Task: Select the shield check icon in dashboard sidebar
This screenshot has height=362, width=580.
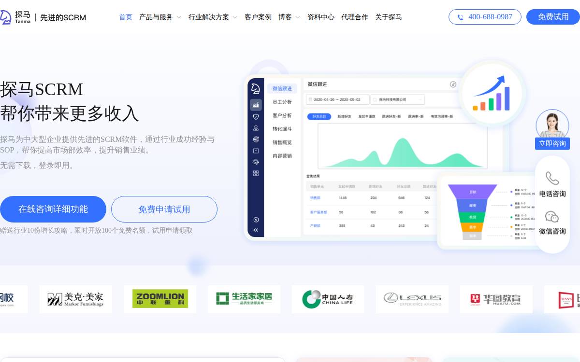Action: [x=256, y=116]
